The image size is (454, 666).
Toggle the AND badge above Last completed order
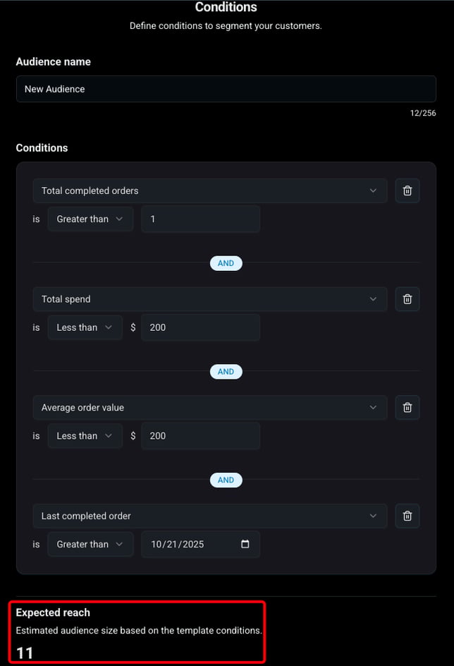(x=226, y=480)
